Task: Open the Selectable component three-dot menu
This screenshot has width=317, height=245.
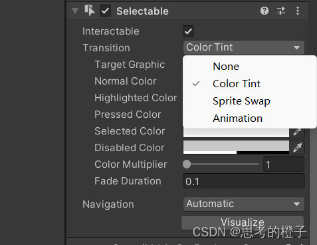Action: click(x=298, y=11)
